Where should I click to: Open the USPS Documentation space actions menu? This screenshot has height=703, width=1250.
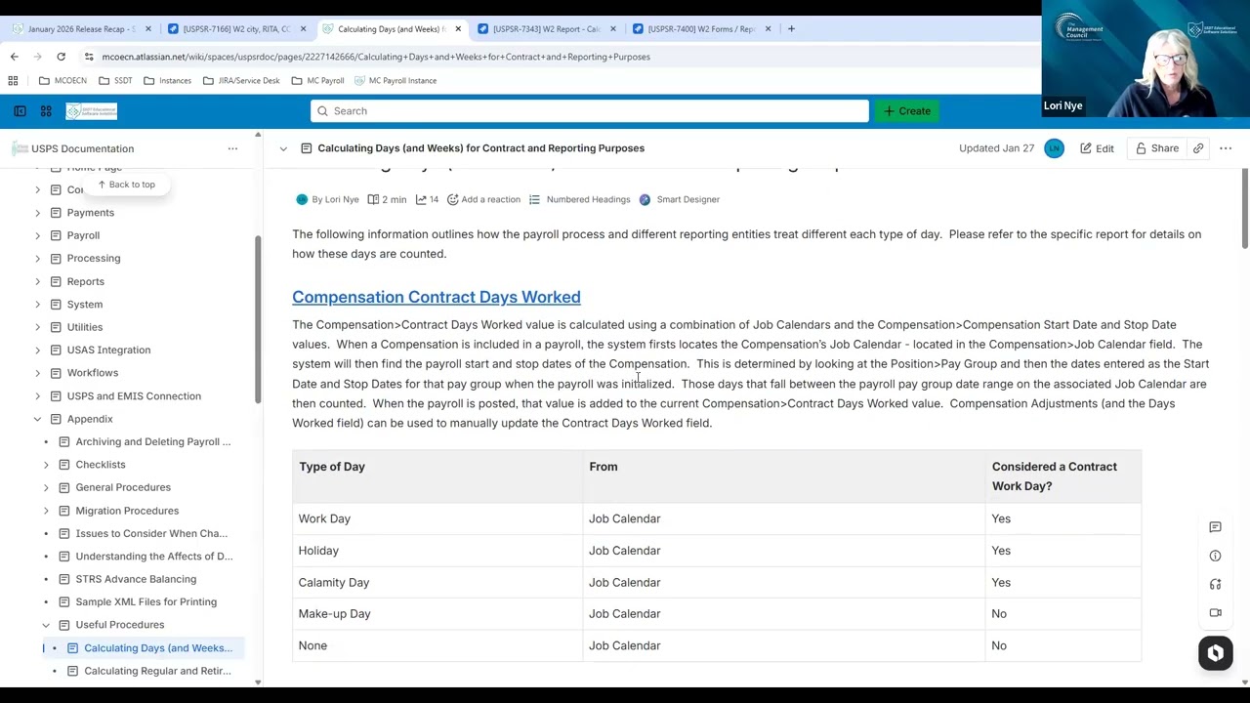[x=232, y=148]
